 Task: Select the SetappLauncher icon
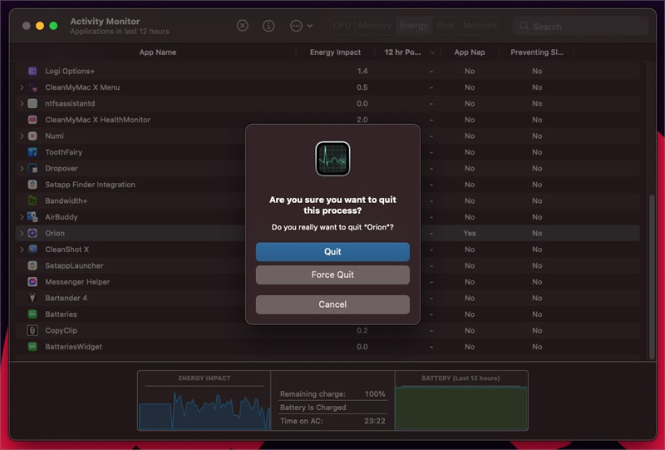[32, 265]
